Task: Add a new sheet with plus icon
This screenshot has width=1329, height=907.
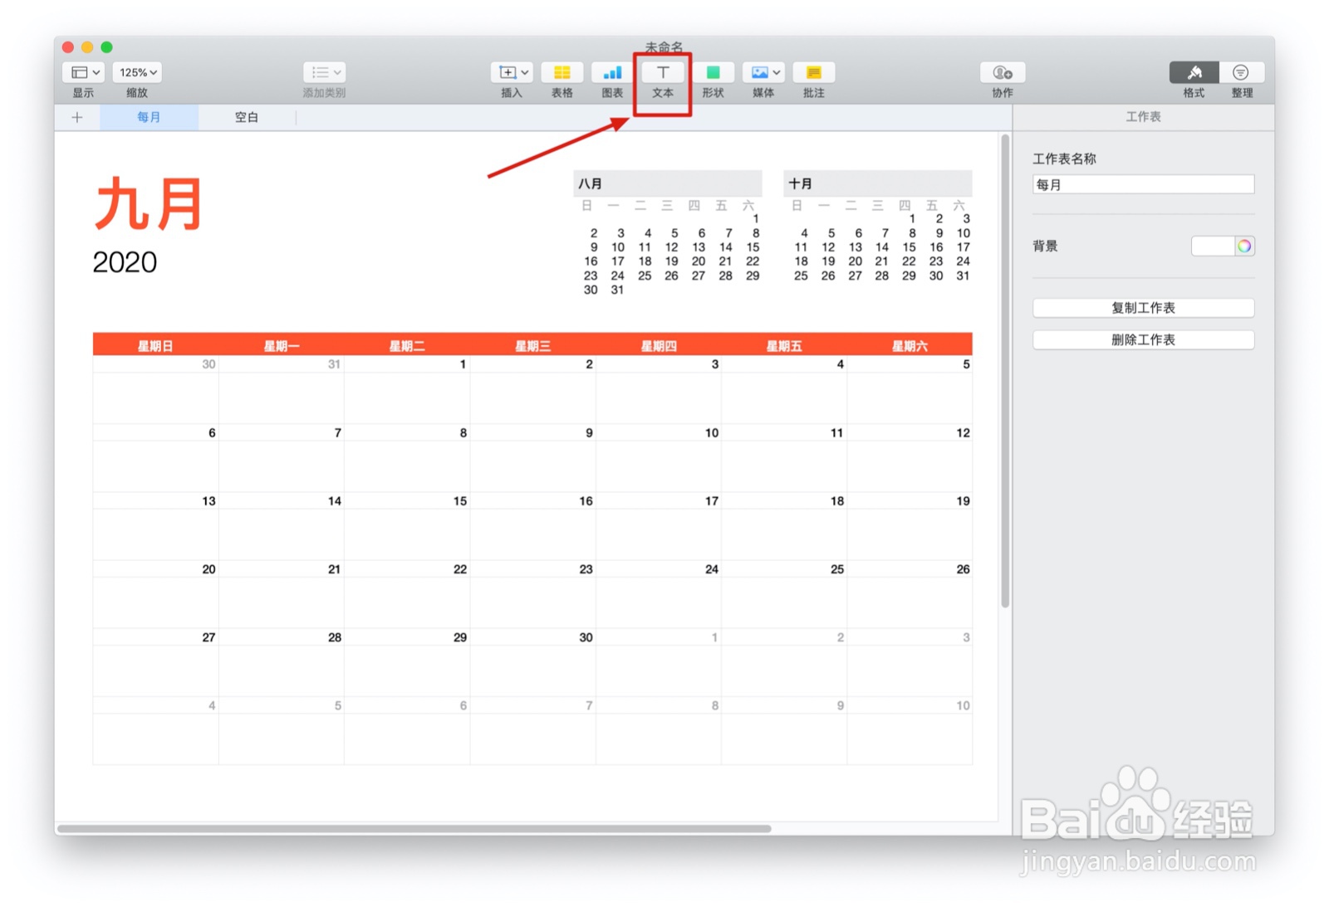Action: click(x=77, y=117)
